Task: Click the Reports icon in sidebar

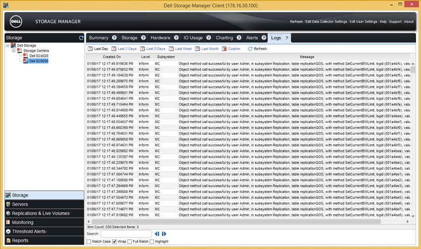Action: point(8,241)
